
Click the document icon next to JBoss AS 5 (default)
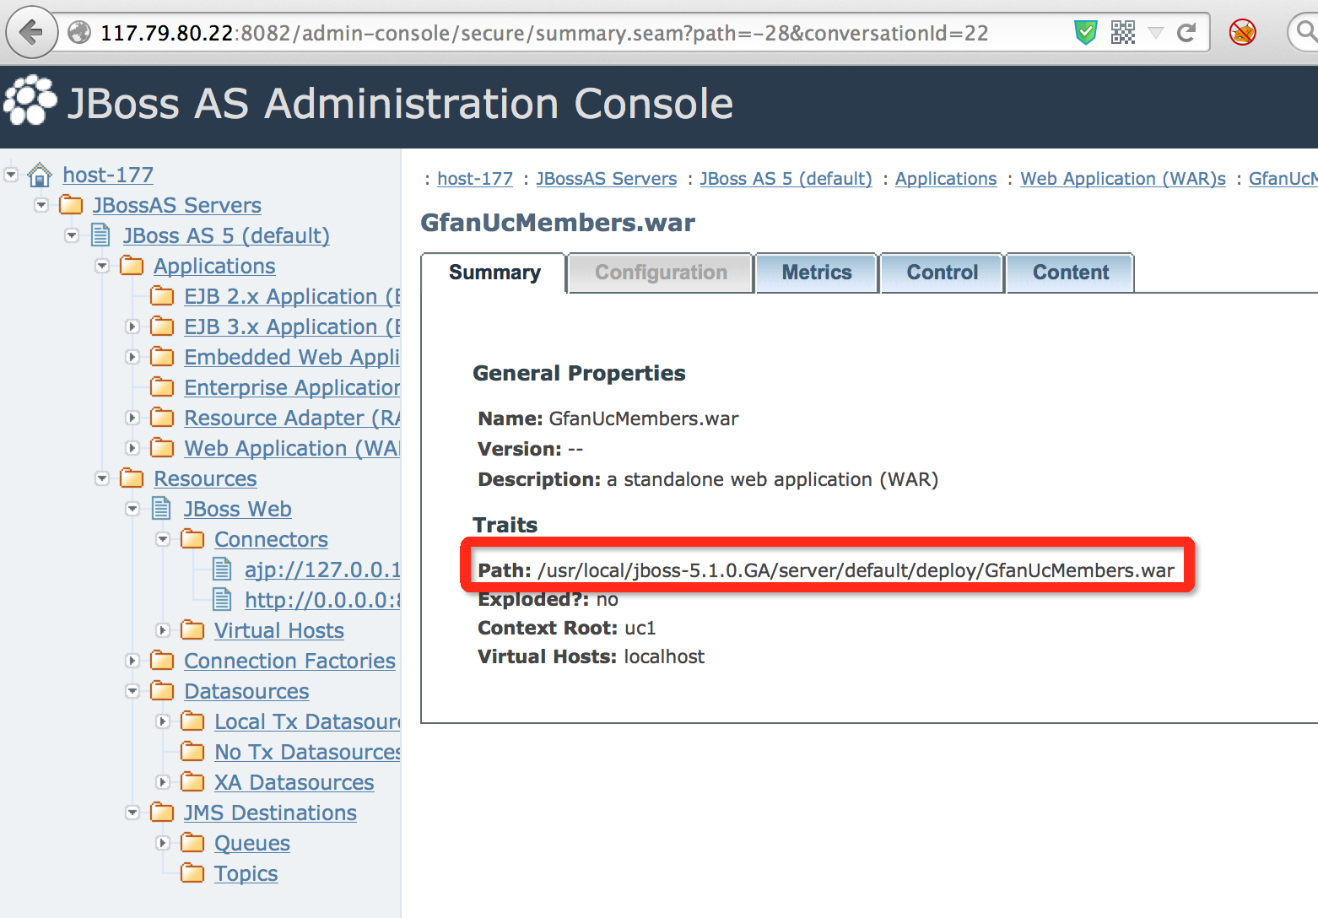100,235
